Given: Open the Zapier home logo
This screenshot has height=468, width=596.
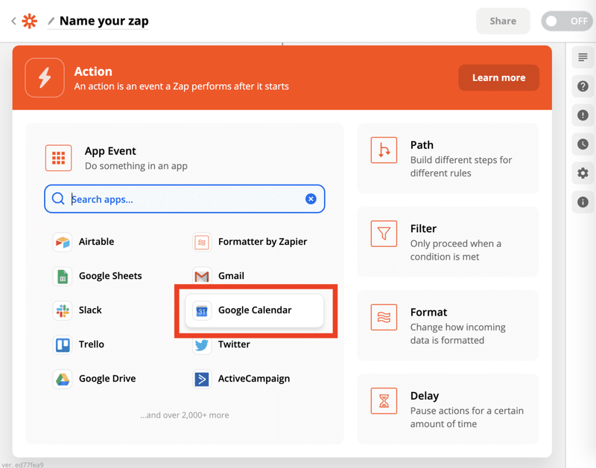Looking at the screenshot, I should tap(29, 21).
